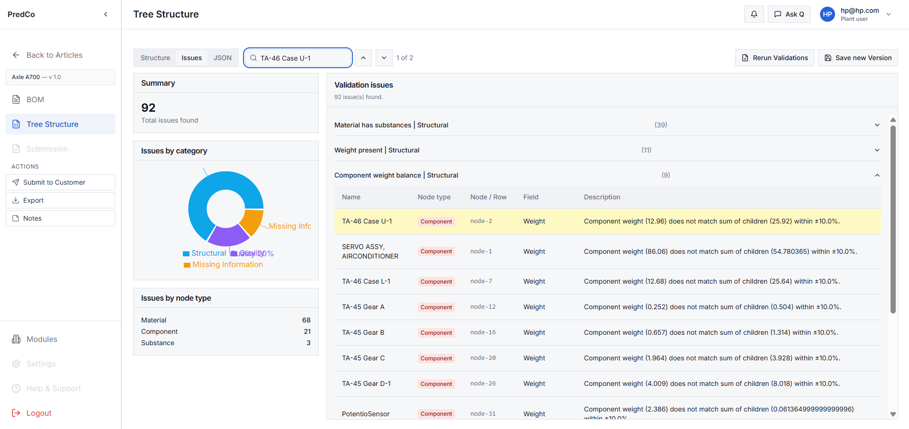Select the TA-45 Gear D-1 row
Screen dimensions: 909x429
(608, 384)
